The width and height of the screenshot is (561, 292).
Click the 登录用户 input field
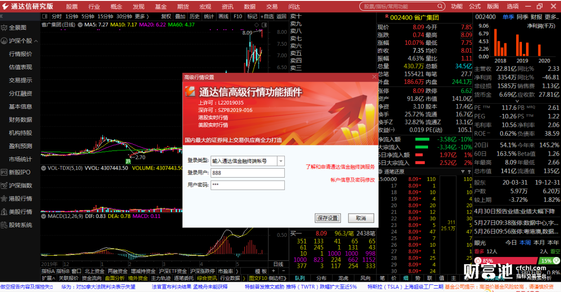coord(248,173)
